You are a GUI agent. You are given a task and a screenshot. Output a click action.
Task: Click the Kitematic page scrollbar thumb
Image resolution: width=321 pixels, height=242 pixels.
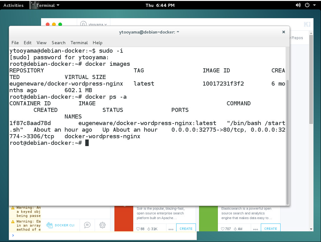pyautogui.click(x=311, y=79)
